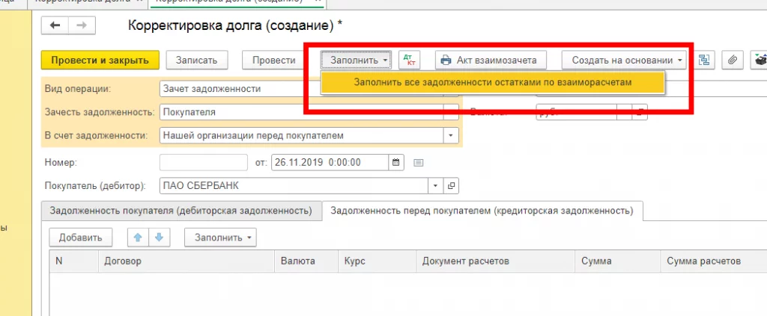
Task: Switch to Задолженность покупателя (дебиторская) tab
Action: point(181,211)
